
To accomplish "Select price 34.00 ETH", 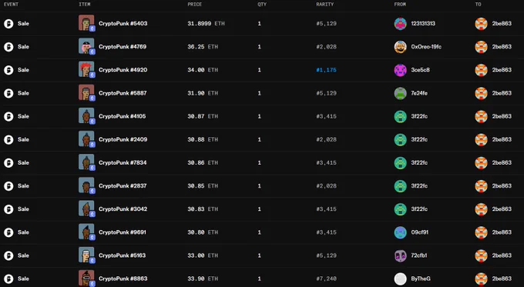I will tap(203, 70).
